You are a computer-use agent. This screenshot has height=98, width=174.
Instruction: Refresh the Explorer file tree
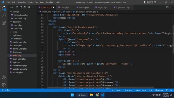point(25,7)
